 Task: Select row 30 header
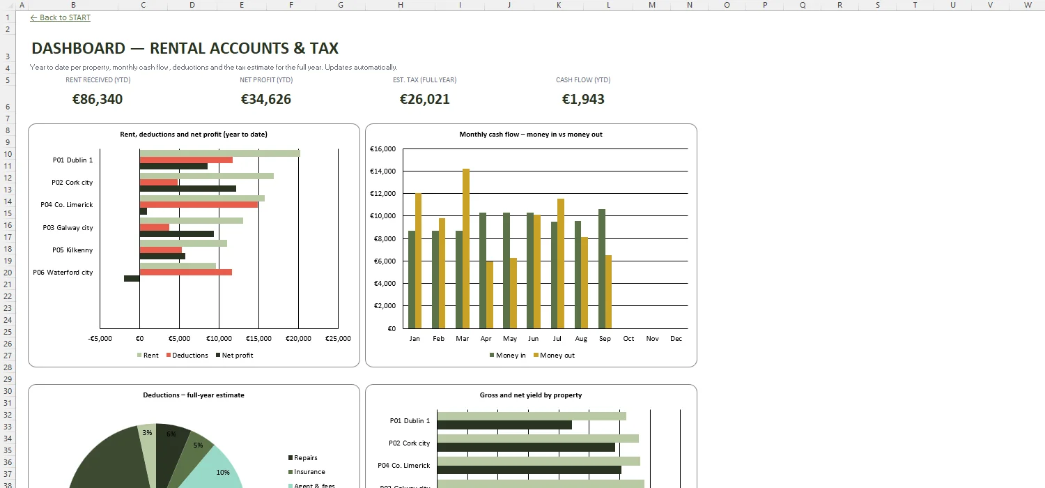pyautogui.click(x=8, y=391)
